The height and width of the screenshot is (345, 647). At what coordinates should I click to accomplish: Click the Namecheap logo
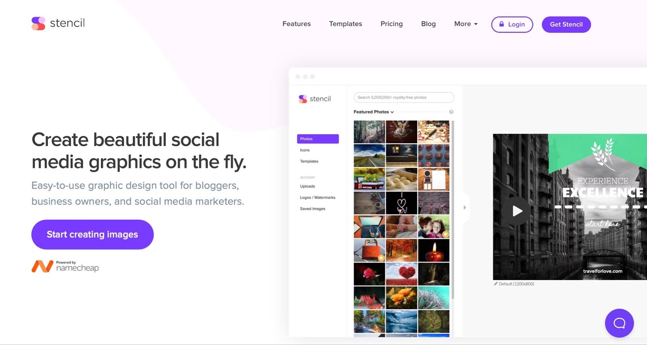65,266
